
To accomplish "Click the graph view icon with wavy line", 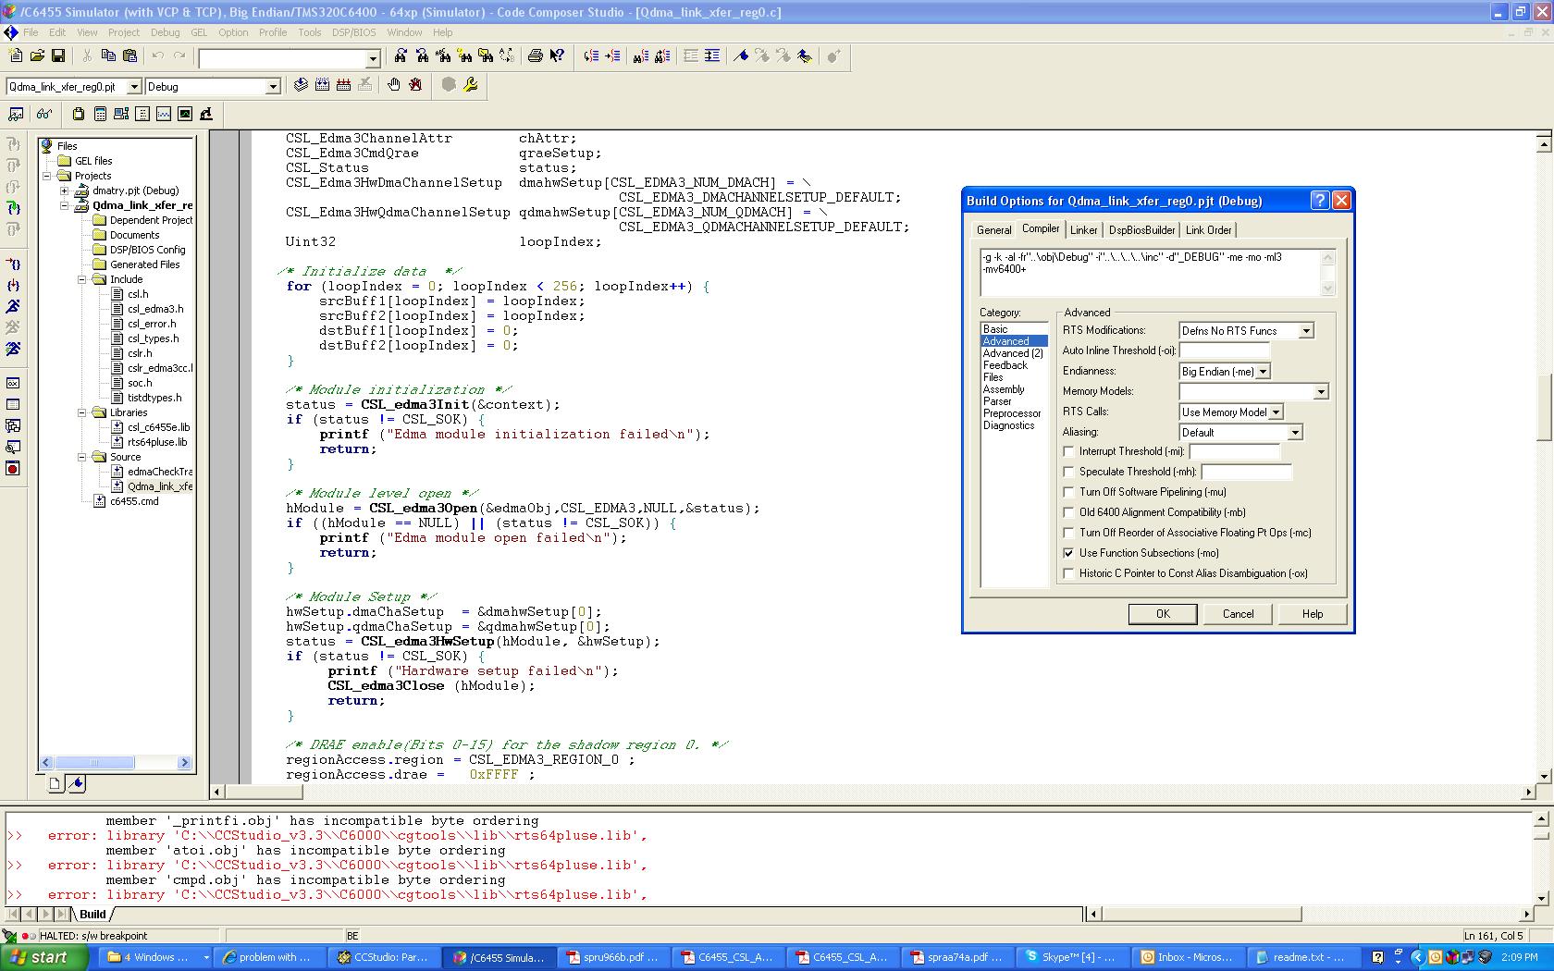I will 164,114.
